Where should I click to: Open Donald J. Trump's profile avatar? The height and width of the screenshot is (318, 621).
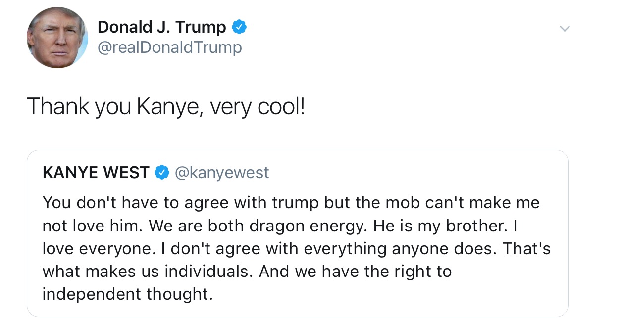click(x=57, y=38)
